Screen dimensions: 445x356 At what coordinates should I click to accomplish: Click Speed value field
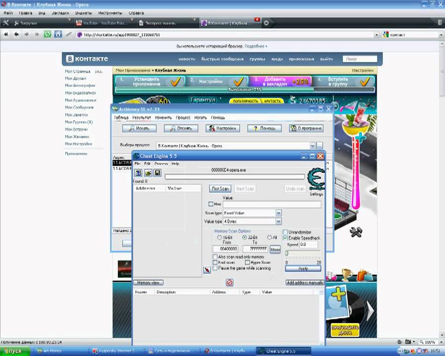[x=309, y=244]
